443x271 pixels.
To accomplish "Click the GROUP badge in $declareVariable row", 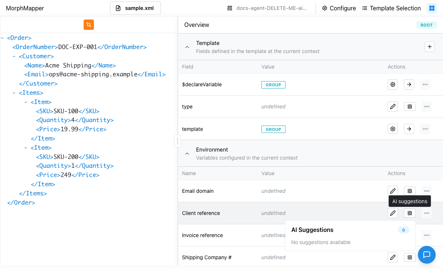I will point(274,85).
